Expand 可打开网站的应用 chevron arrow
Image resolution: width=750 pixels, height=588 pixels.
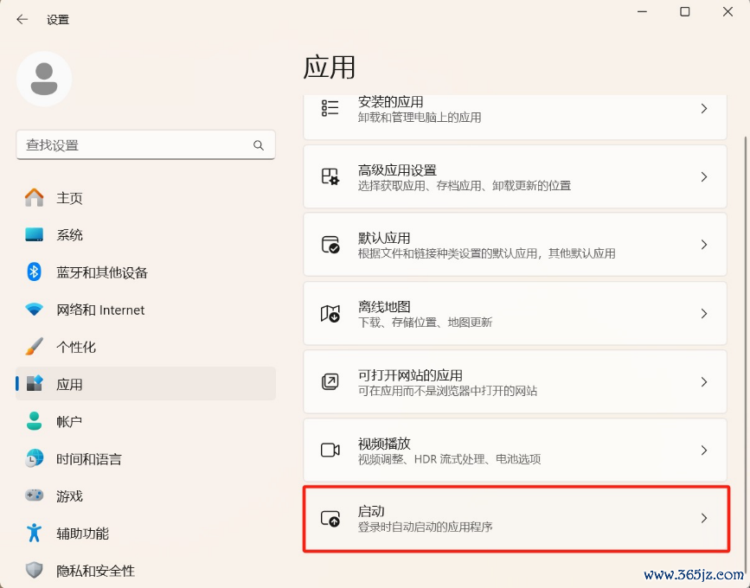(x=703, y=382)
